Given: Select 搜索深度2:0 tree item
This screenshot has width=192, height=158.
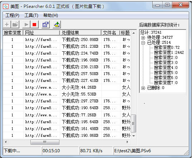Looking at the screenshot, I should pyautogui.click(x=166, y=57).
